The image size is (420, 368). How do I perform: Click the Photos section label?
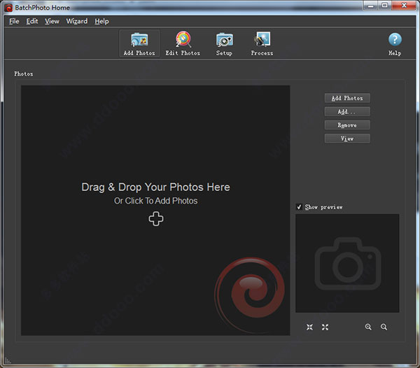pyautogui.click(x=24, y=73)
